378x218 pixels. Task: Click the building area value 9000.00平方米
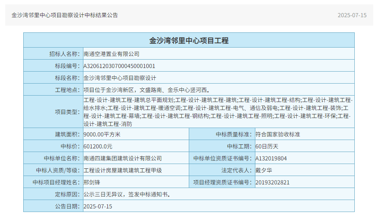coord(102,134)
